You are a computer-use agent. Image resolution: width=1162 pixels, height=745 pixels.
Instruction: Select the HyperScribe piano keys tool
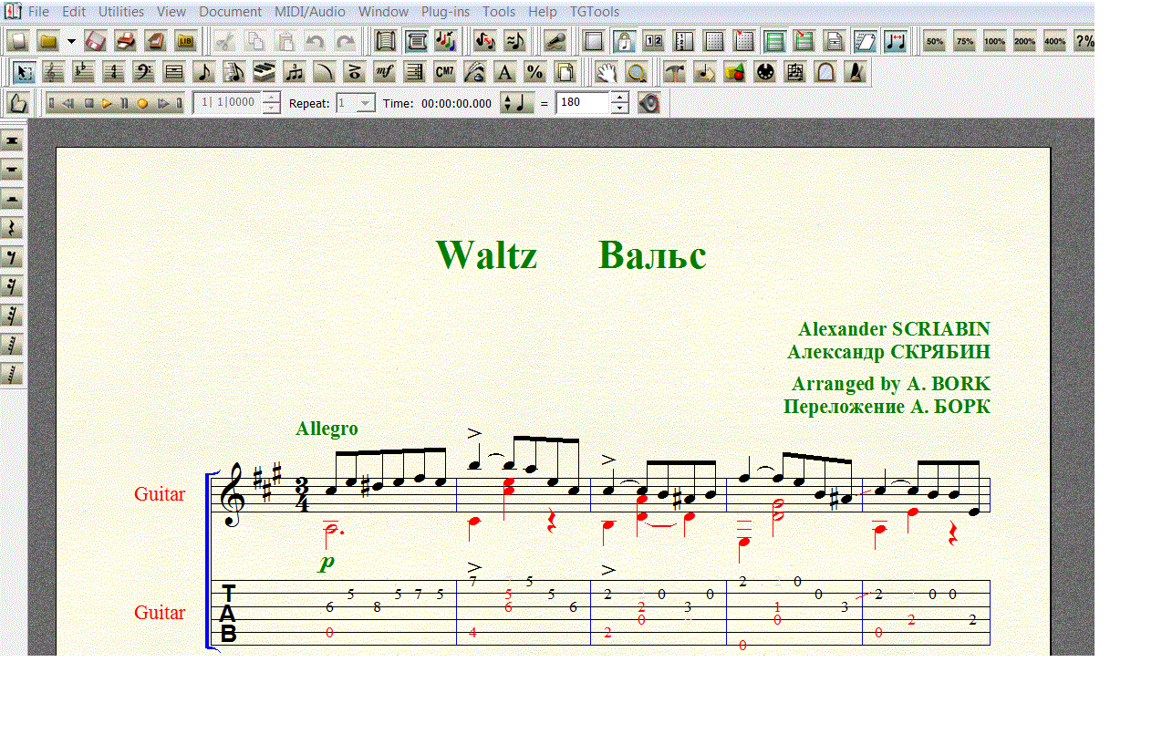point(264,72)
